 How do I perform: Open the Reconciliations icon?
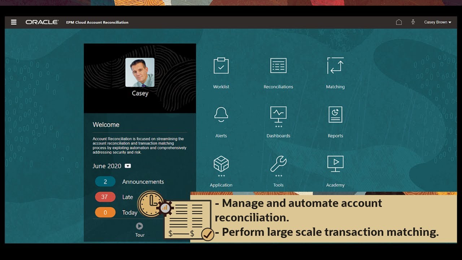[x=278, y=66]
